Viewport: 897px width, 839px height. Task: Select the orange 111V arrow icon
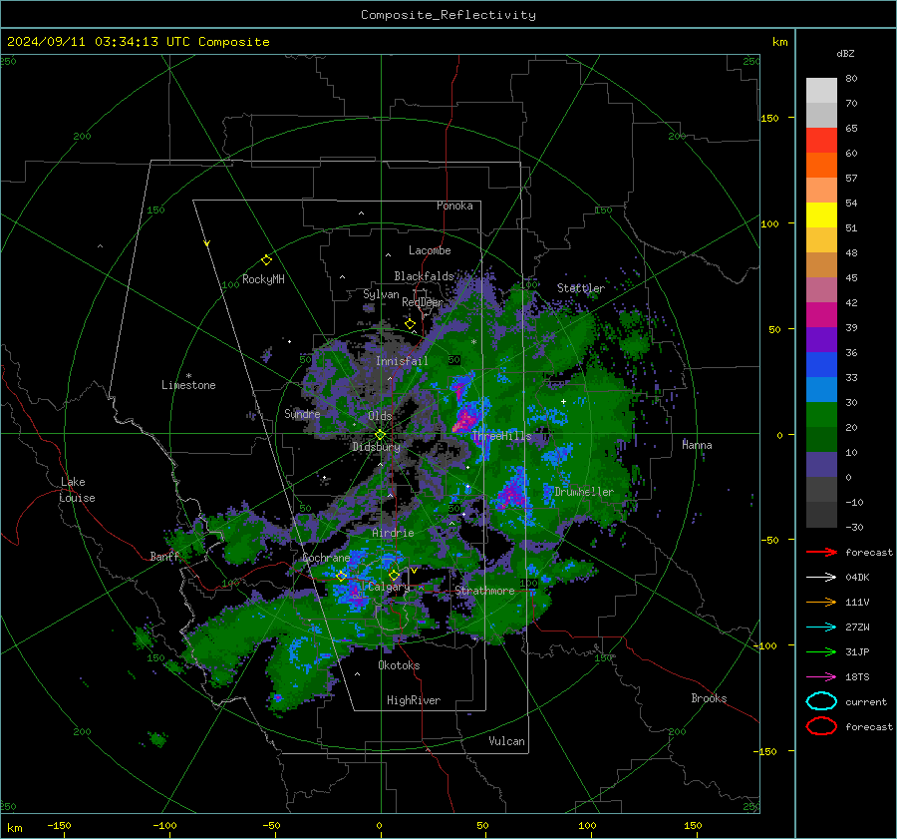(x=821, y=602)
